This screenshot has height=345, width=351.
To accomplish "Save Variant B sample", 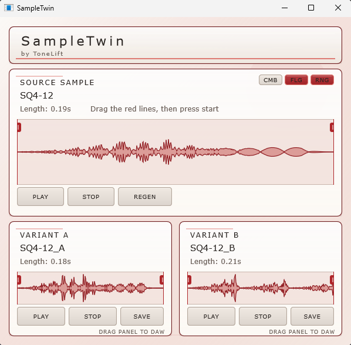I will click(312, 316).
